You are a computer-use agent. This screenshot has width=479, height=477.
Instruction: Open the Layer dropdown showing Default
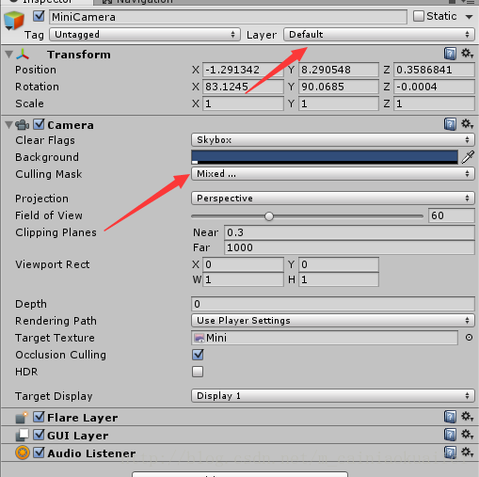(x=379, y=35)
